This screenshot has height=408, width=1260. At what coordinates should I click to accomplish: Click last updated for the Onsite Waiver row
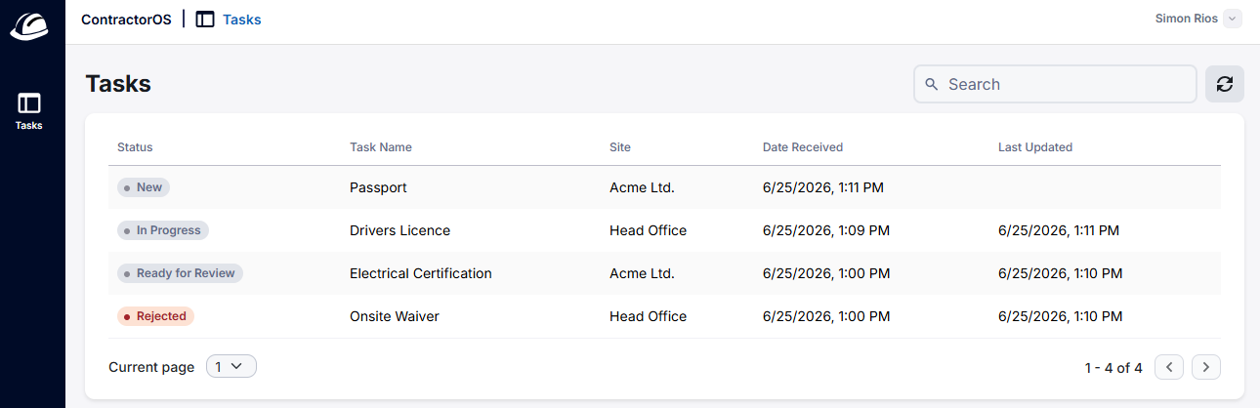click(x=1060, y=316)
